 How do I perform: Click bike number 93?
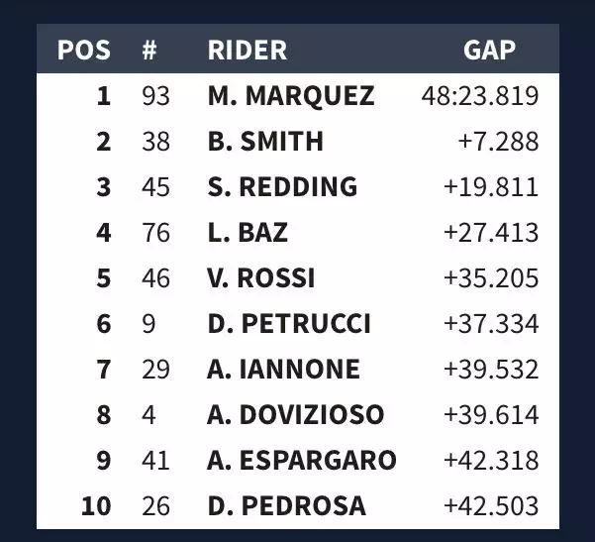[x=155, y=96]
